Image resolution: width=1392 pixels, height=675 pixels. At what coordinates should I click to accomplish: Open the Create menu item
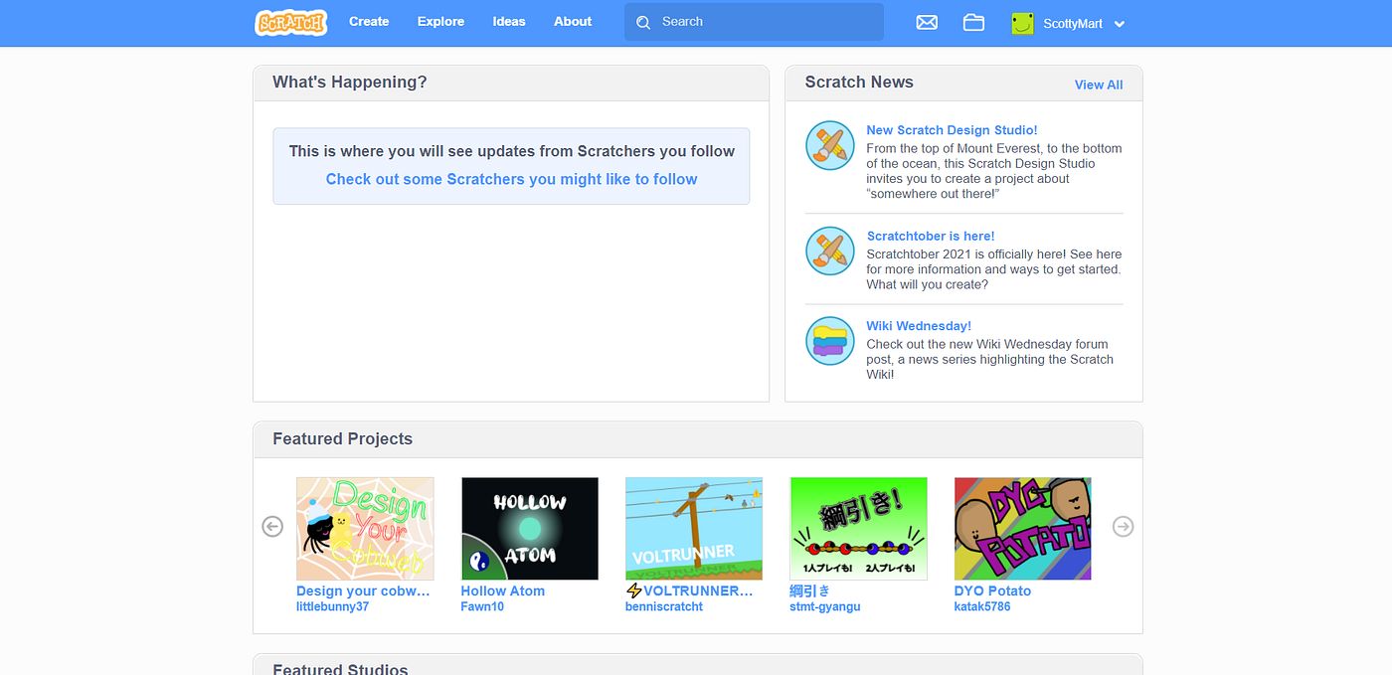coord(369,22)
